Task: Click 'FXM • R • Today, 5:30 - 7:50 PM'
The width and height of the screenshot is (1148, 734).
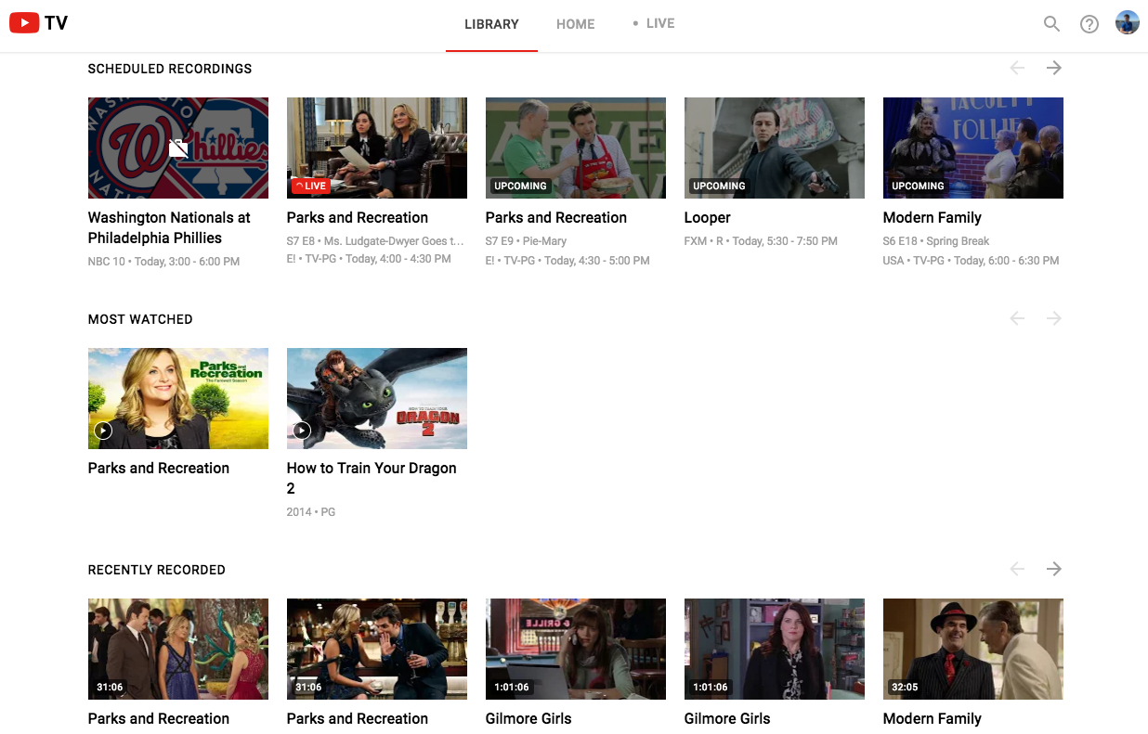Action: click(x=761, y=241)
